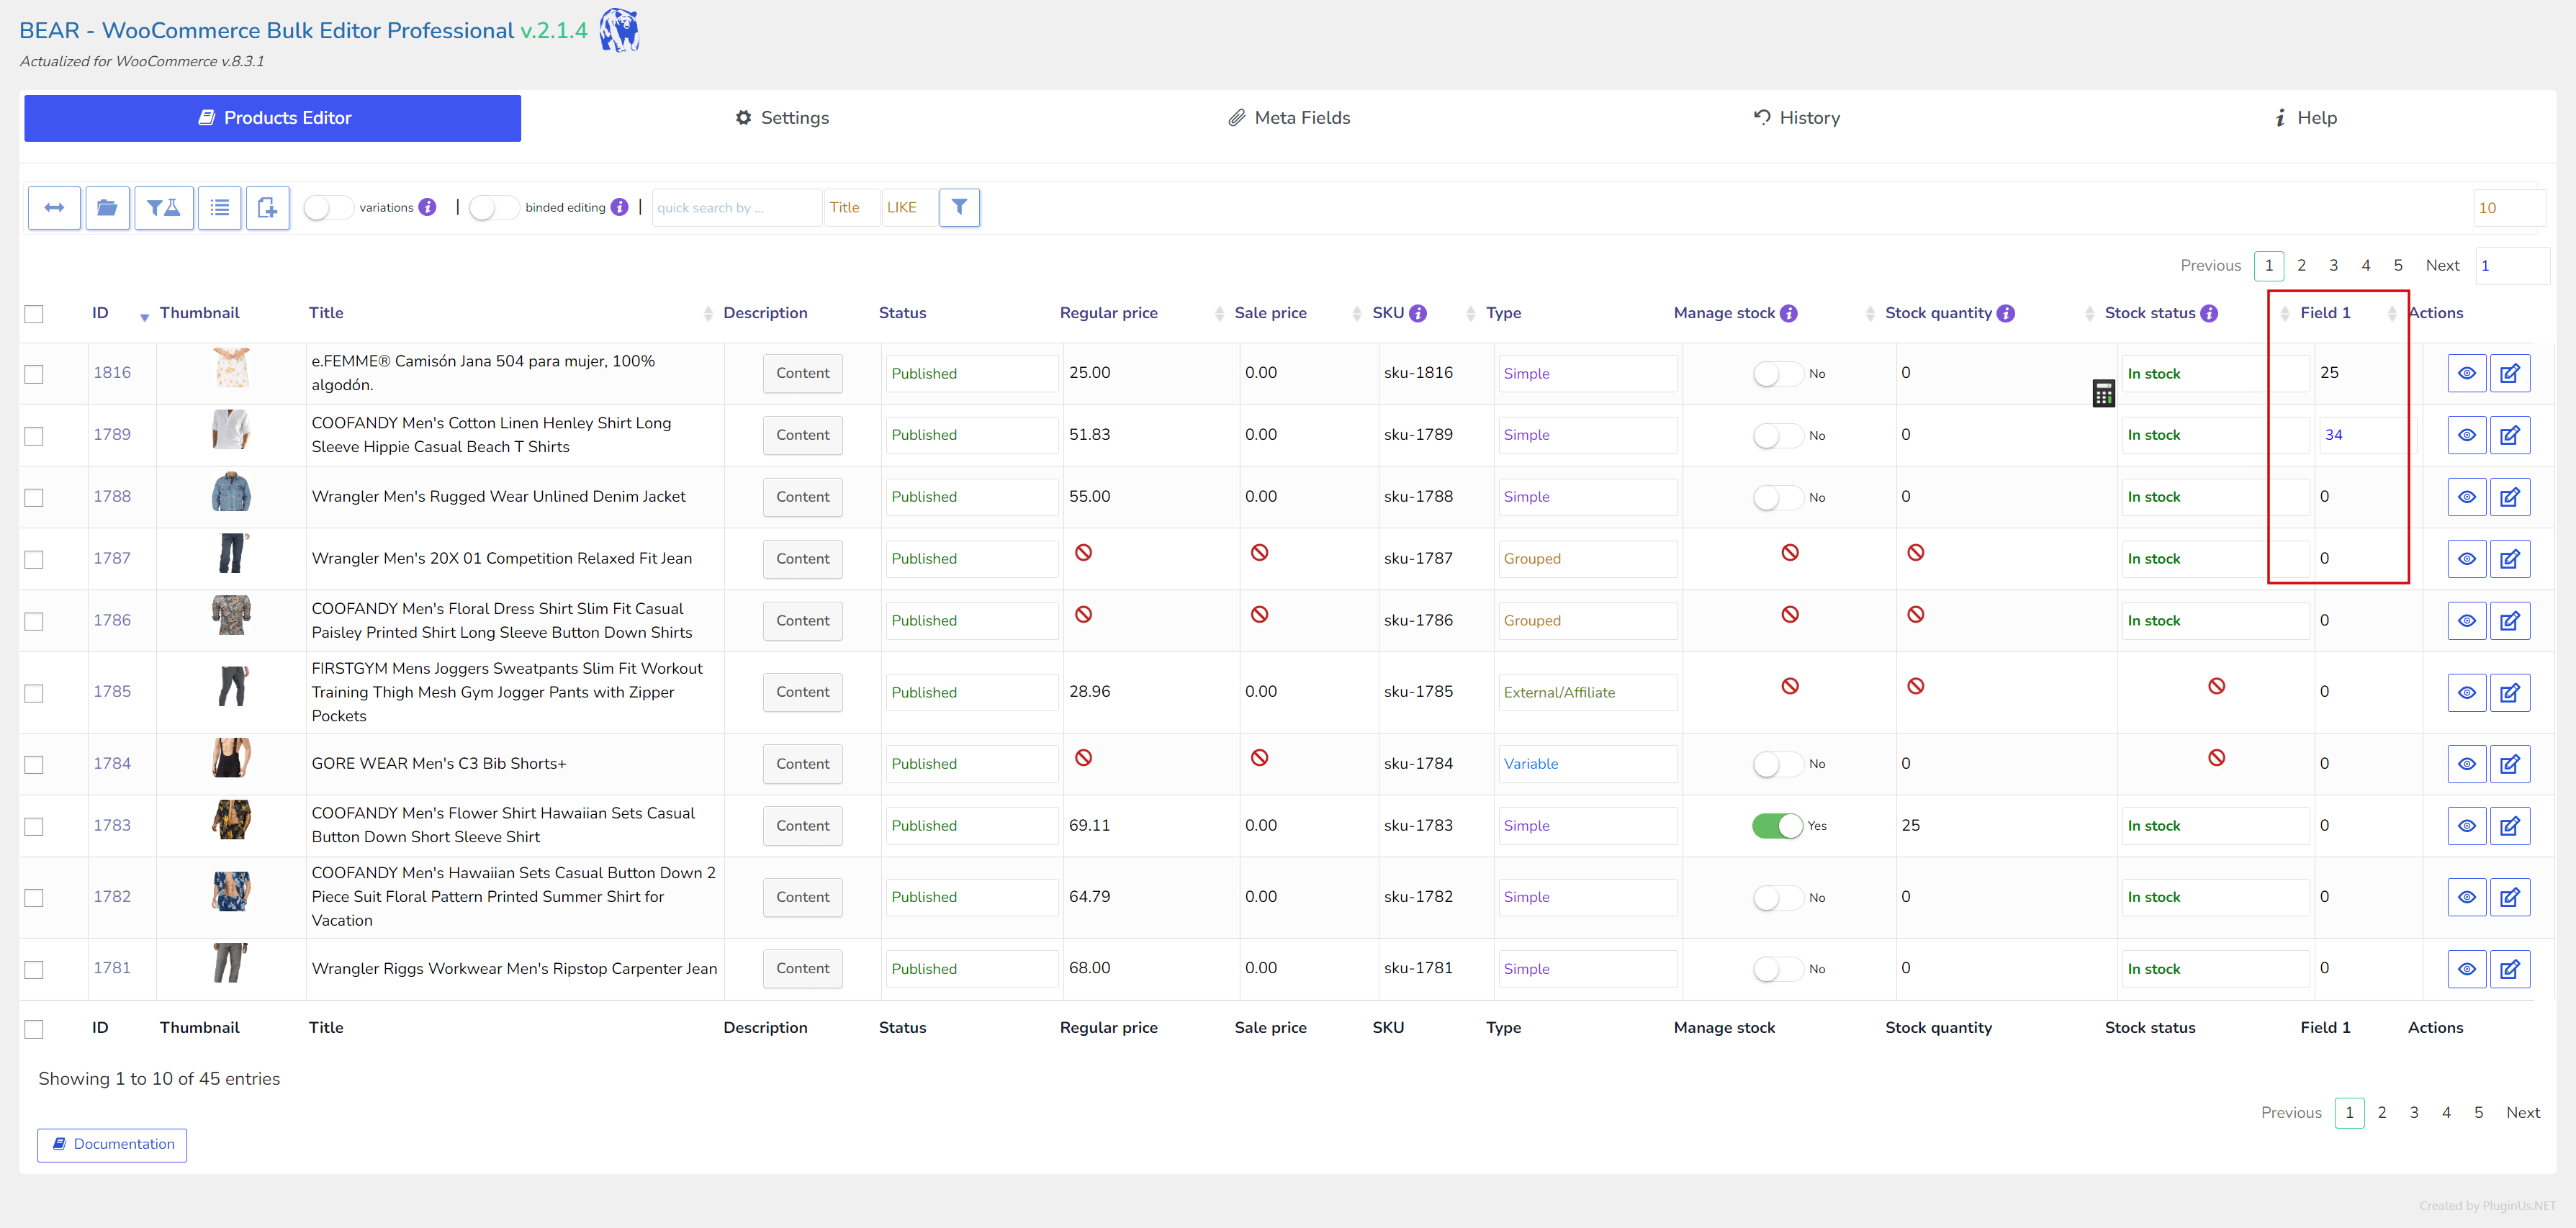This screenshot has width=2576, height=1228.
Task: Click the quick search filter funnel button
Action: click(959, 207)
